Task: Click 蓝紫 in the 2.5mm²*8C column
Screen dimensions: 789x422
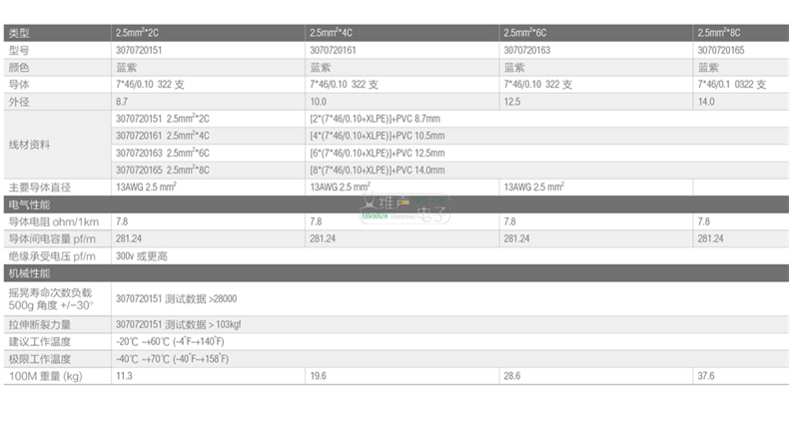Action: (x=708, y=67)
